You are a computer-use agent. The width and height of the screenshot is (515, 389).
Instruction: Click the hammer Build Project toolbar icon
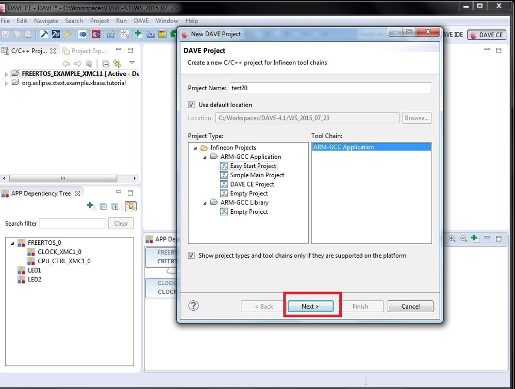coord(44,34)
